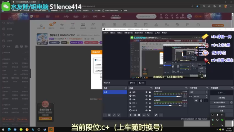Move source up in Sources toolbar
Viewport: 234px width, 132px height.
(x=144, y=115)
